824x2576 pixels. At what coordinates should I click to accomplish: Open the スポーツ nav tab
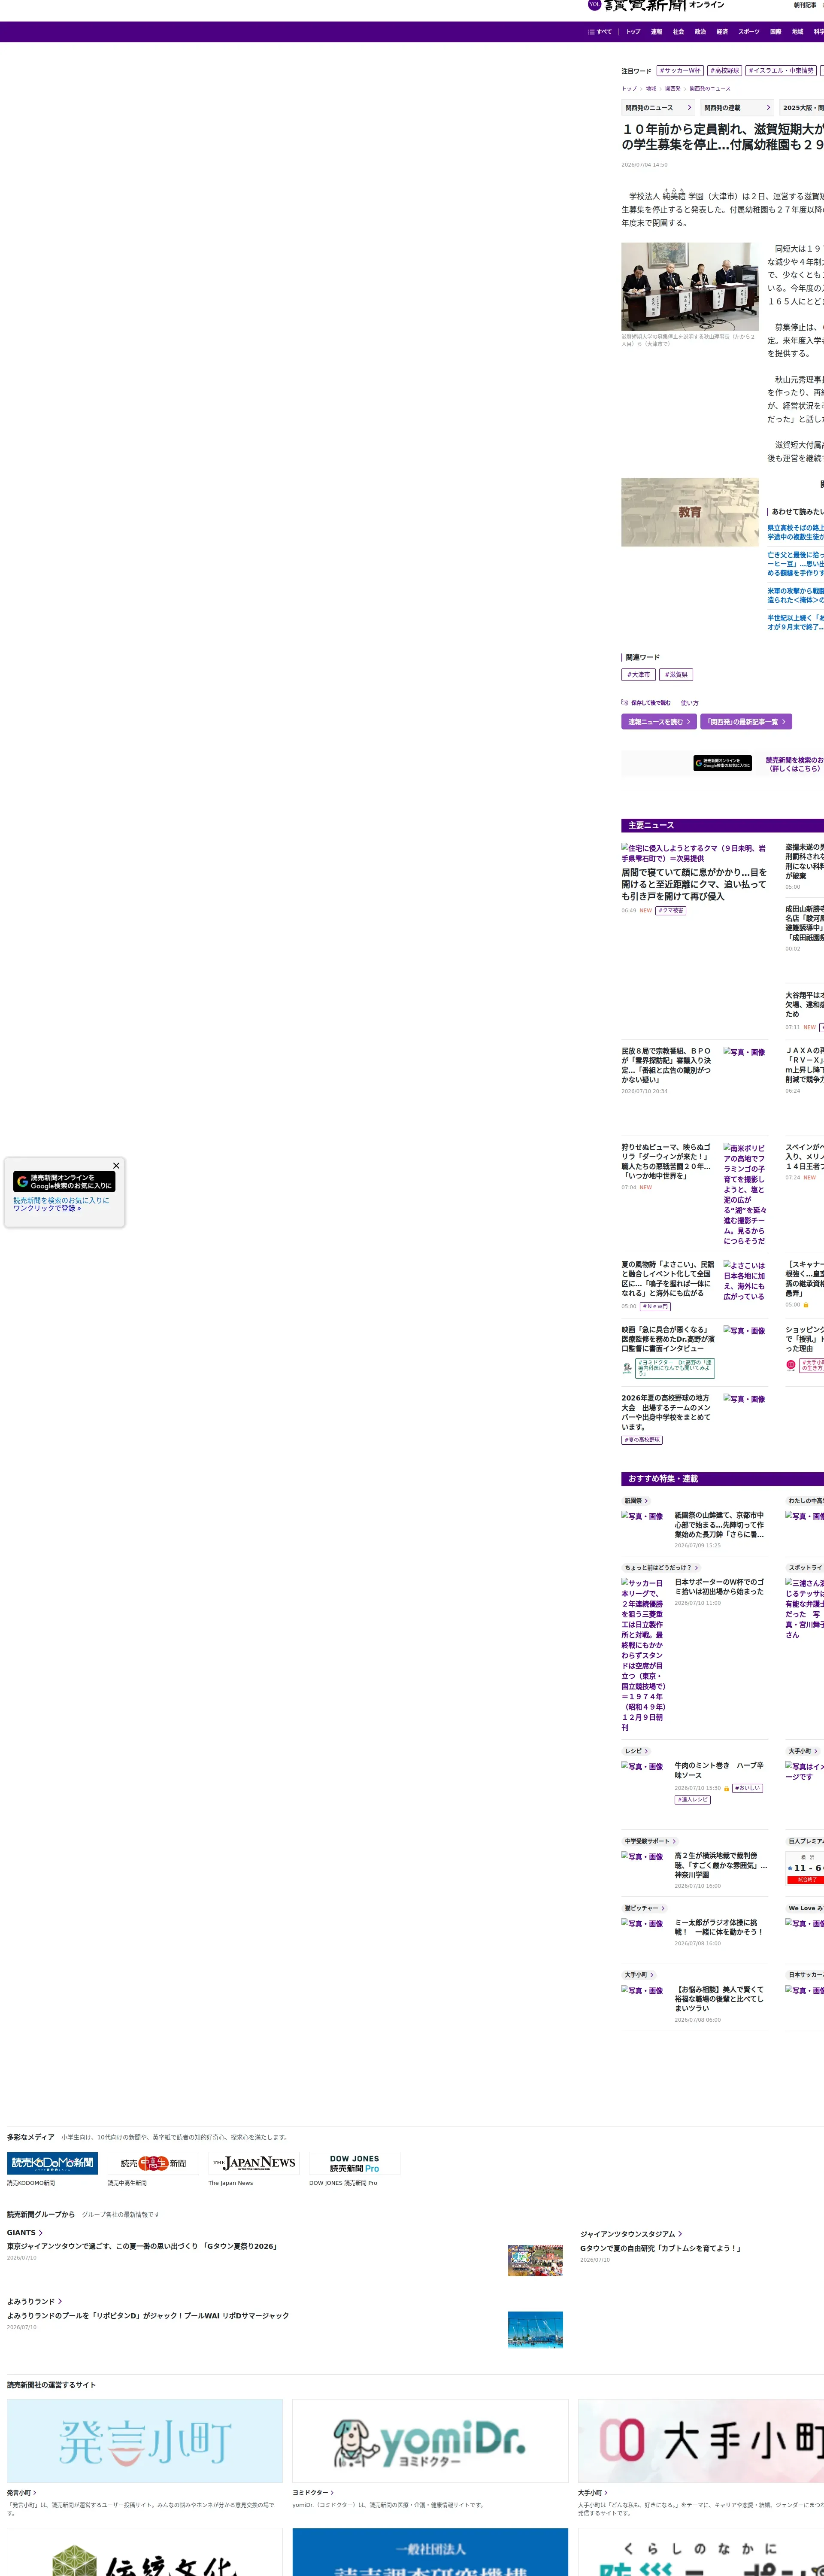click(x=749, y=32)
